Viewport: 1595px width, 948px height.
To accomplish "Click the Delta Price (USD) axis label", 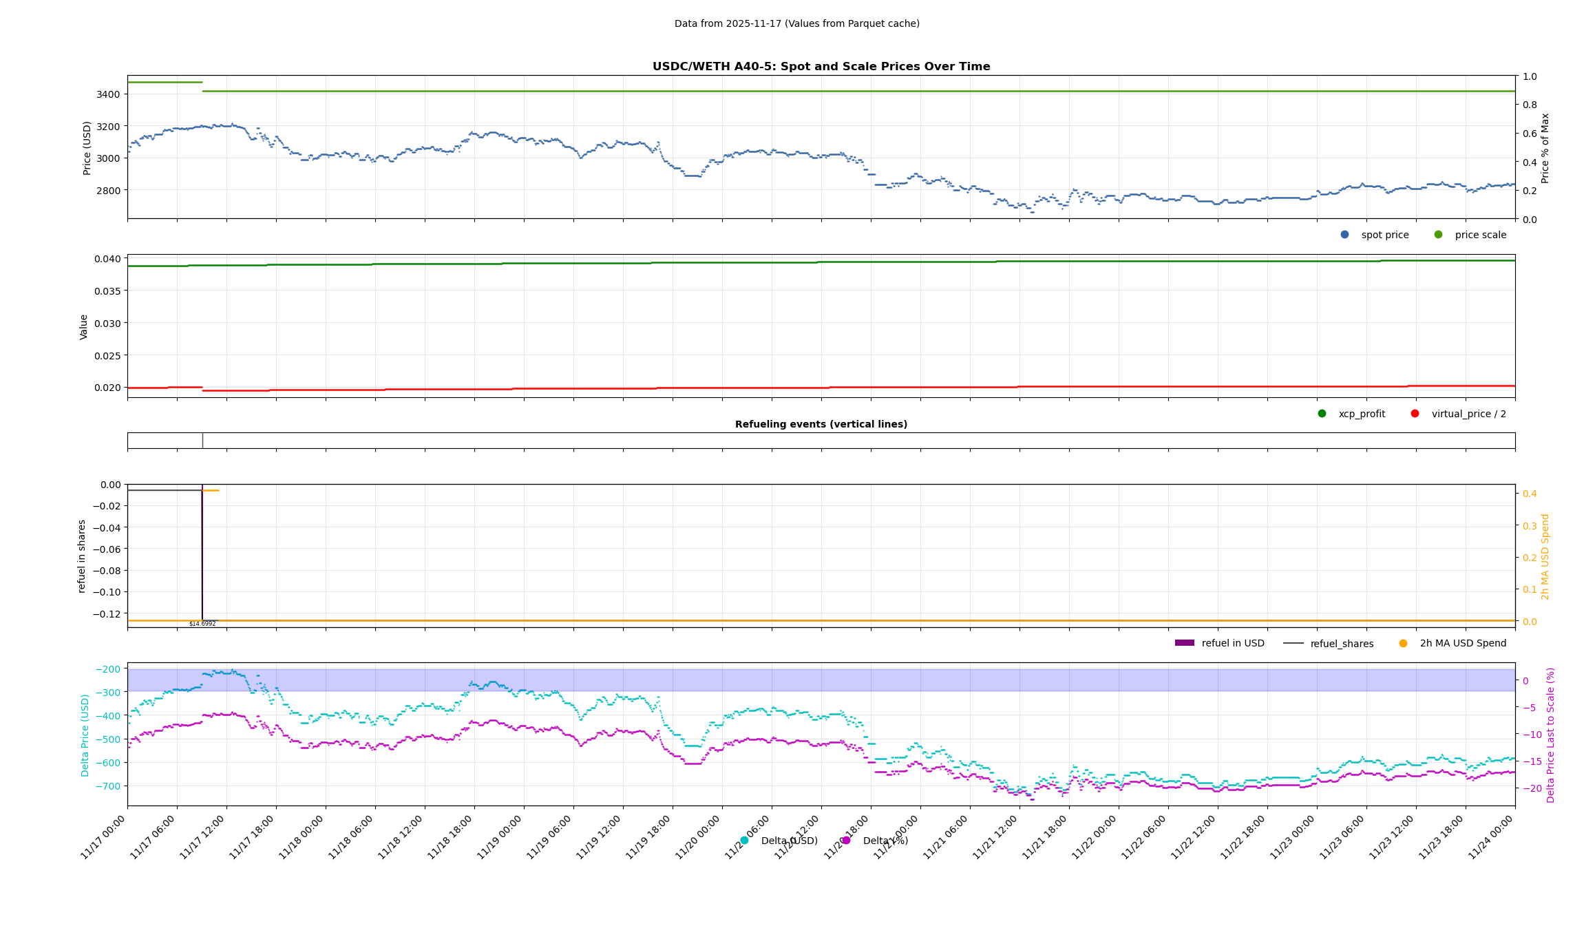I will [85, 735].
